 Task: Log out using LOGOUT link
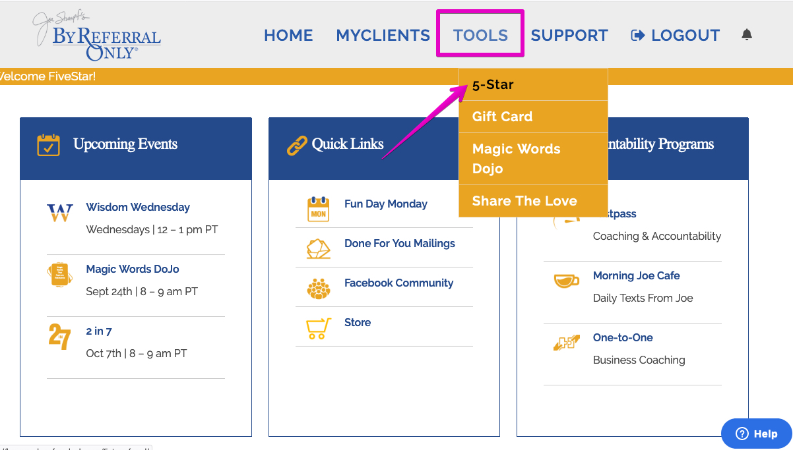676,36
